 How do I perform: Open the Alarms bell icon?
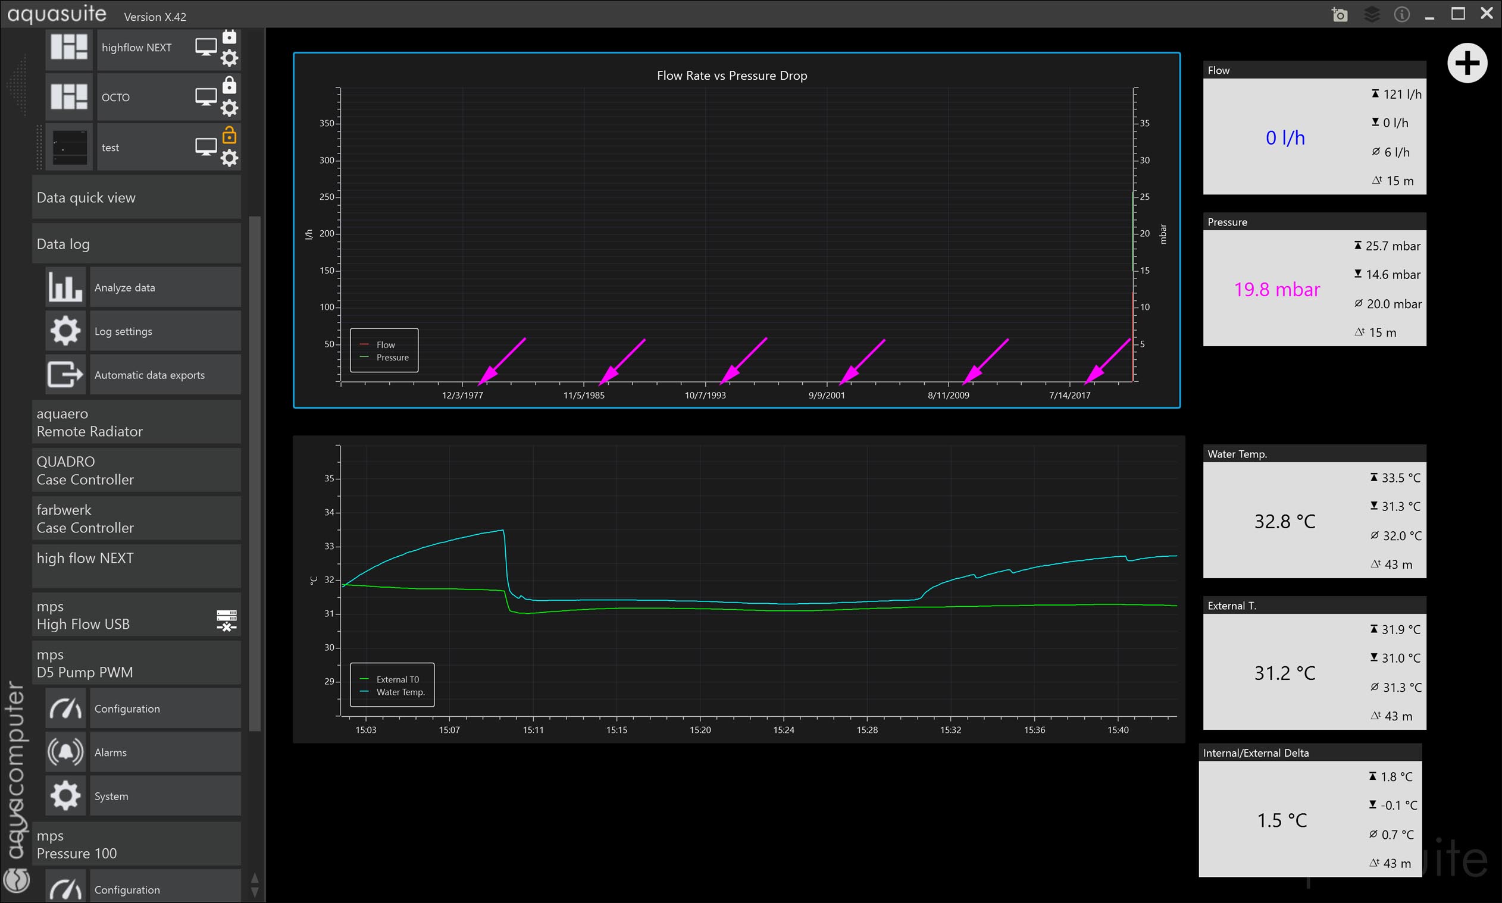(x=65, y=752)
